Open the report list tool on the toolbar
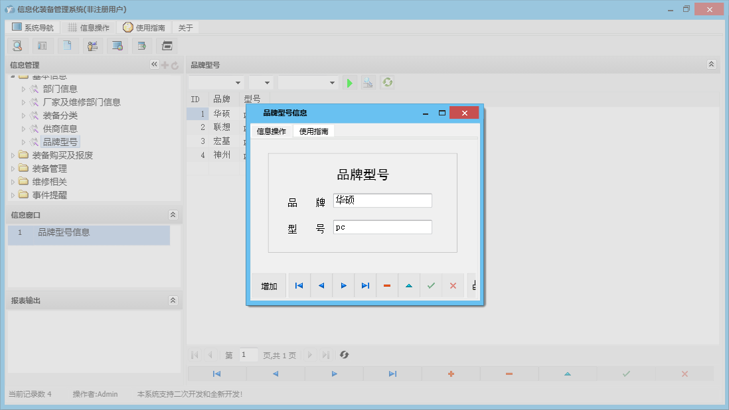729x410 pixels. pos(42,45)
